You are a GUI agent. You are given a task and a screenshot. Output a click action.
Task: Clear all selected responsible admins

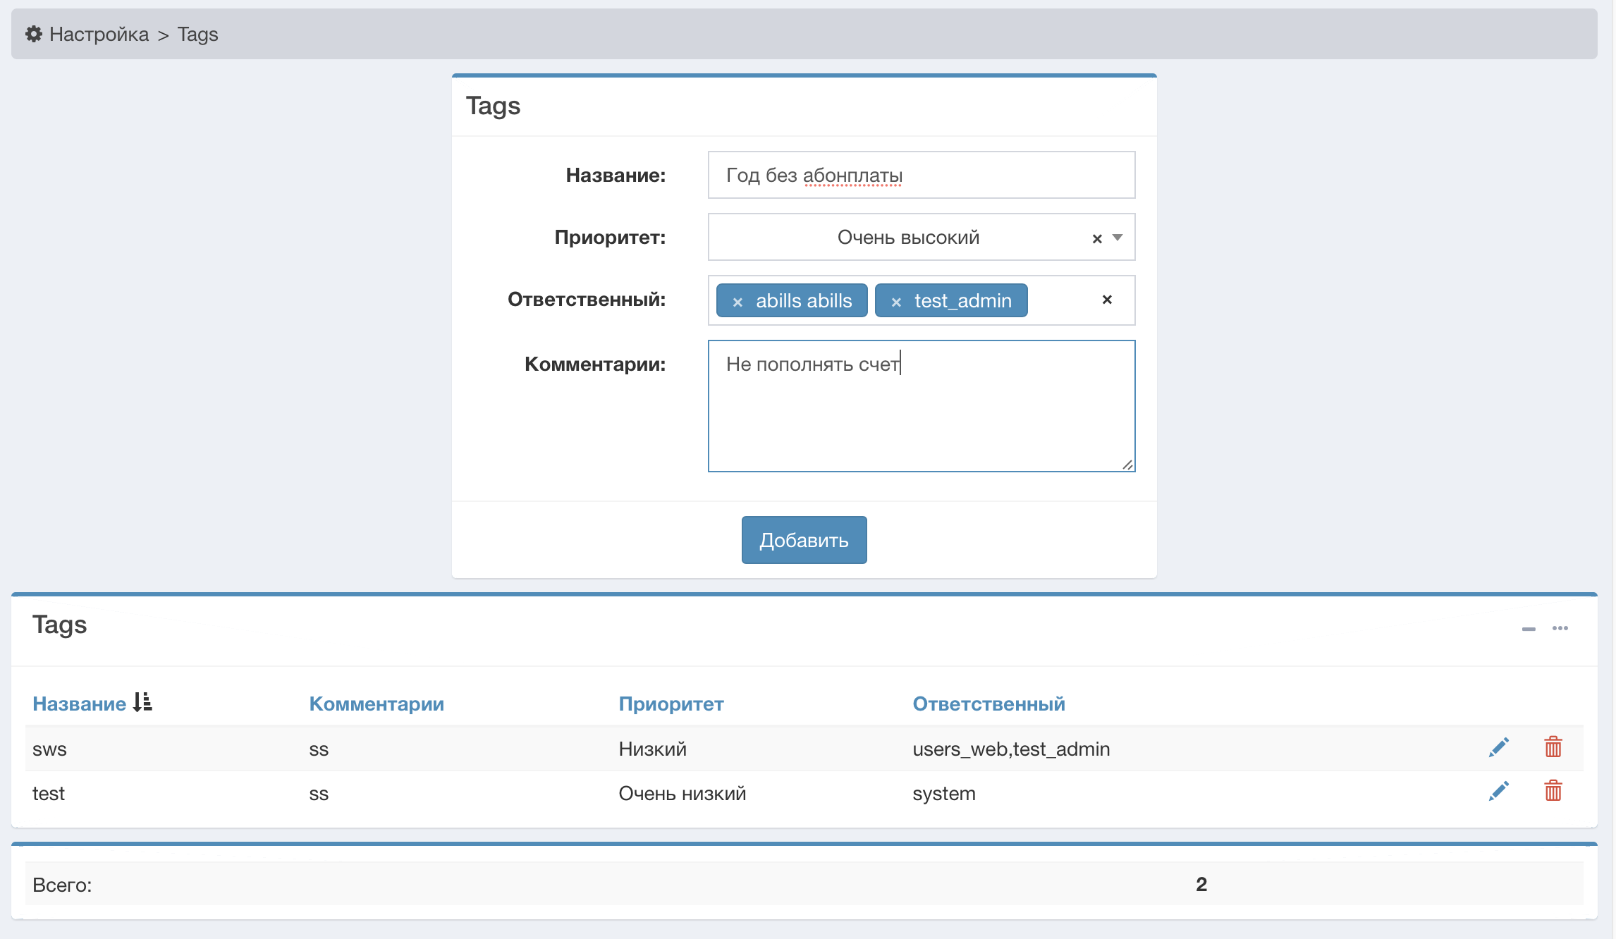(1107, 300)
